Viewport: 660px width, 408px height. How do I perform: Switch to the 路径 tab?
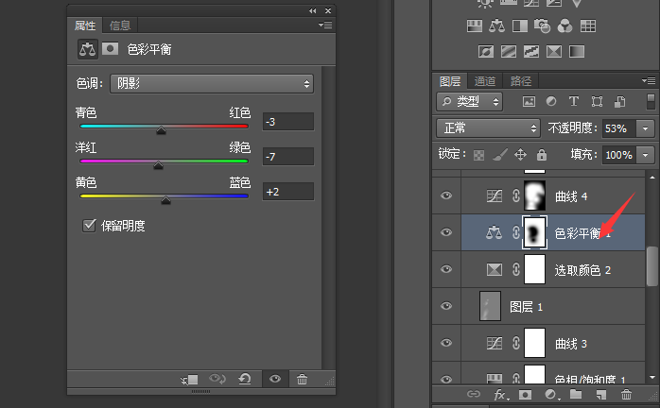521,81
